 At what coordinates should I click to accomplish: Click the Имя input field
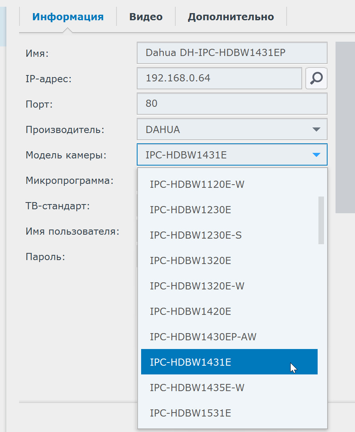[232, 53]
